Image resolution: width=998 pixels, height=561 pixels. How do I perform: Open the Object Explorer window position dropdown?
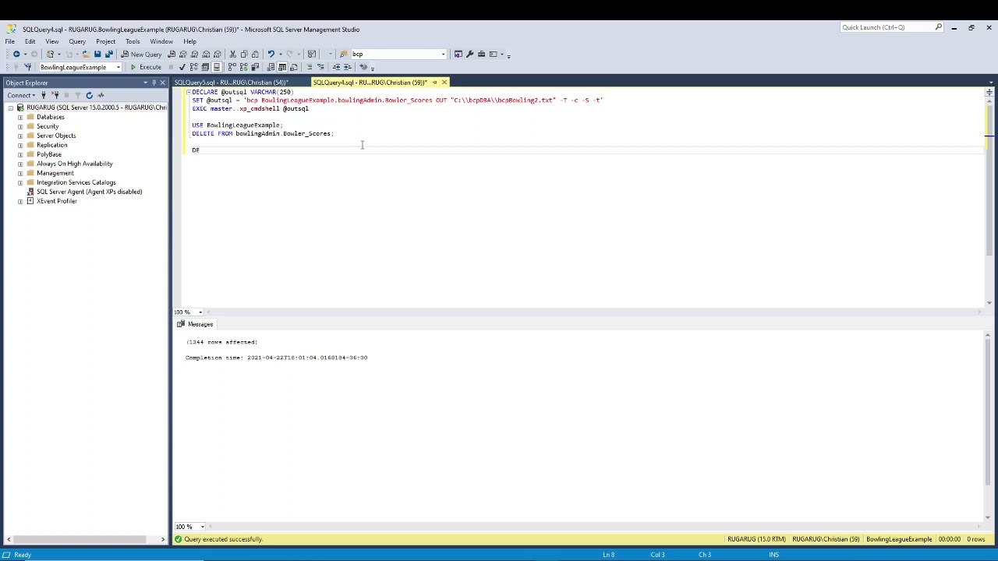145,83
